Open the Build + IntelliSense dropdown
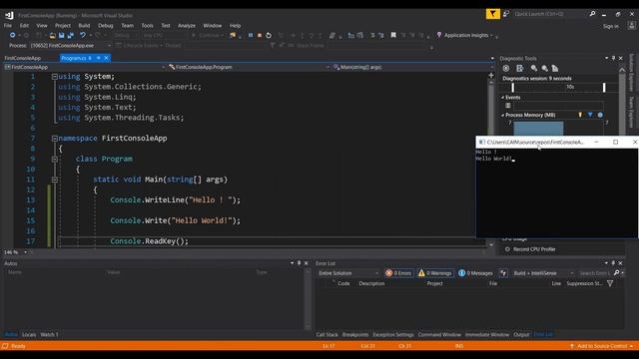This screenshot has width=639, height=359. coord(543,273)
